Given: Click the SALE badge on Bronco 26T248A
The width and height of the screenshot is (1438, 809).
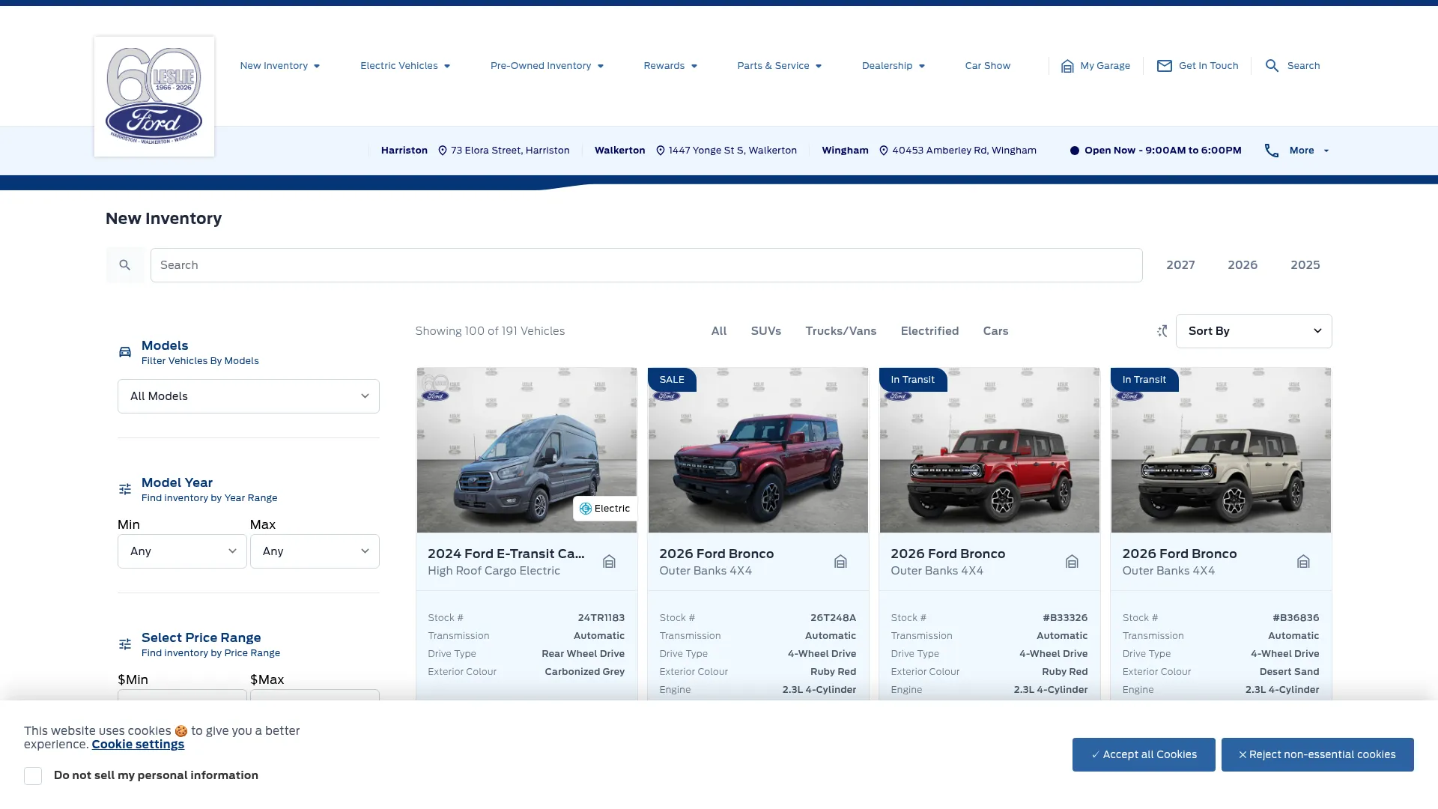Looking at the screenshot, I should point(672,380).
